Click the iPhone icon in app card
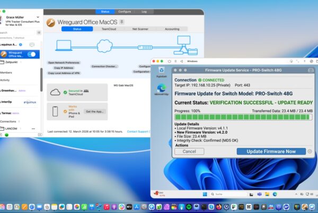The image size is (318, 213). pyautogui.click(x=55, y=111)
